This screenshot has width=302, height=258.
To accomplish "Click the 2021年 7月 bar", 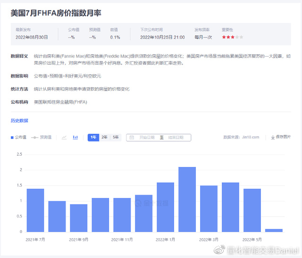I will 35,210.
